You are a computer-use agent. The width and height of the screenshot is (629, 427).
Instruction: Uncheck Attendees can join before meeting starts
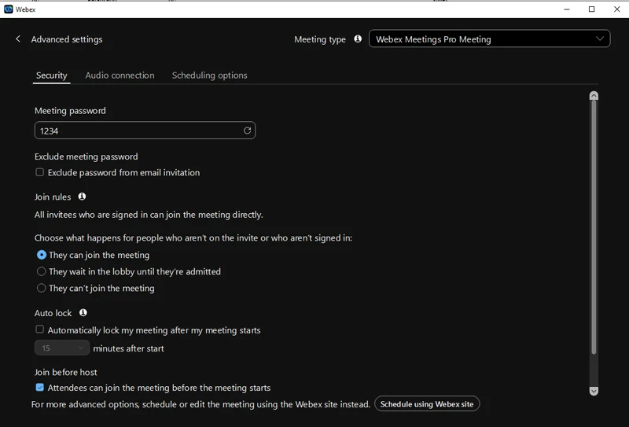[40, 387]
